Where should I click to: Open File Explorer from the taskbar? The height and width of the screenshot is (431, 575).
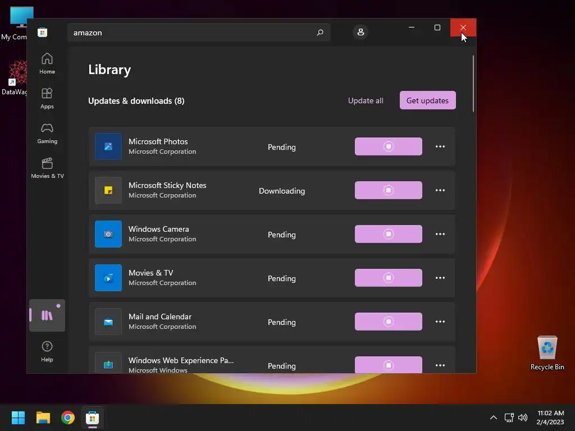tap(43, 418)
